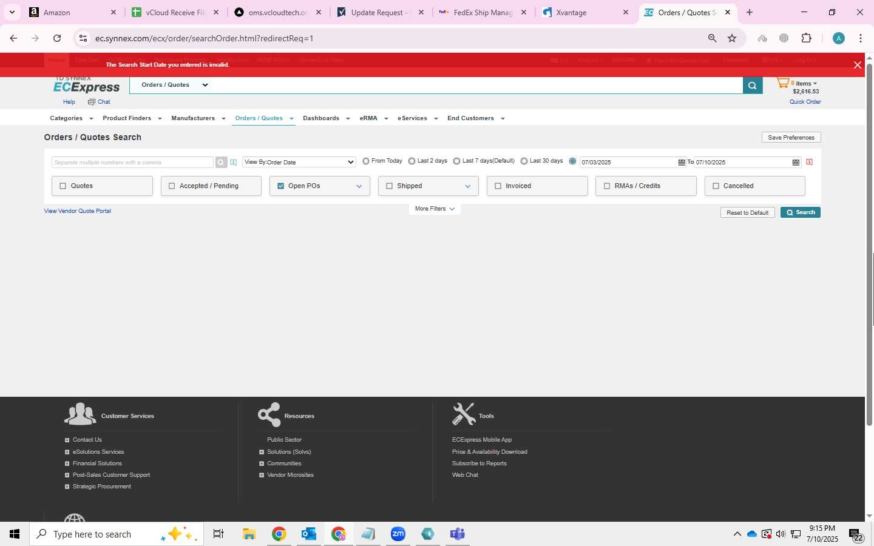Open the Chrome profile avatar A
The width and height of the screenshot is (874, 546).
coord(839,38)
